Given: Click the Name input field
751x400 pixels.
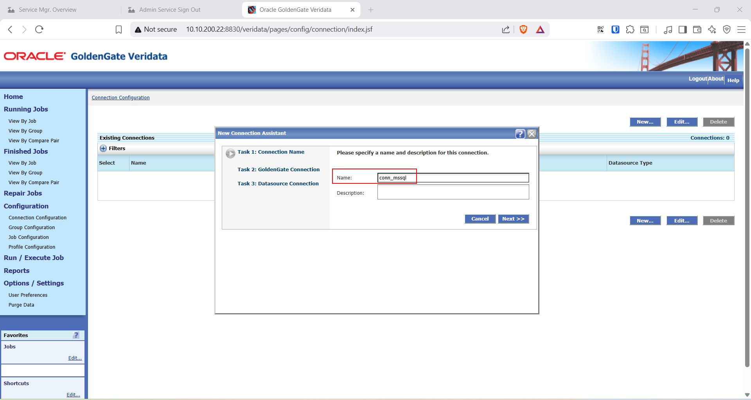Looking at the screenshot, I should click(453, 178).
